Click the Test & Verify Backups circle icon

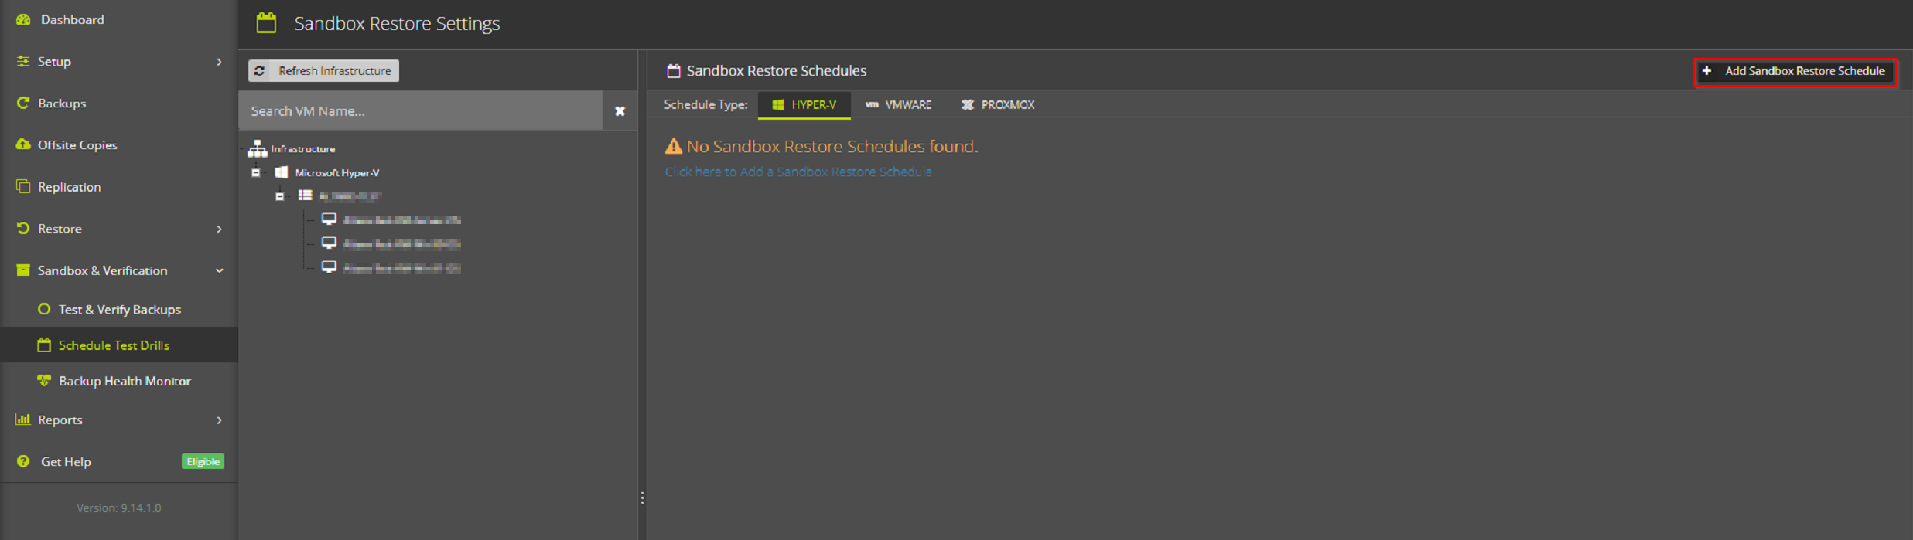click(x=44, y=309)
